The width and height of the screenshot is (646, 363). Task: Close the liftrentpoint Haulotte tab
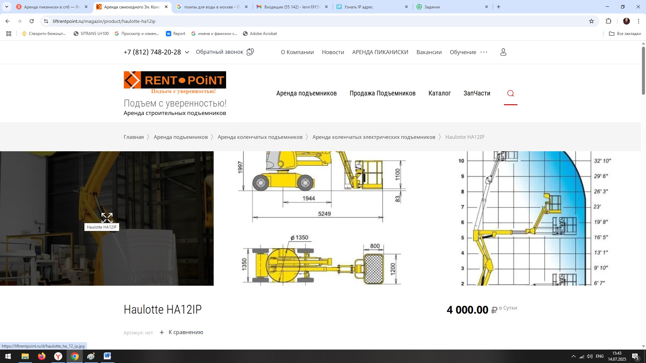tap(166, 7)
